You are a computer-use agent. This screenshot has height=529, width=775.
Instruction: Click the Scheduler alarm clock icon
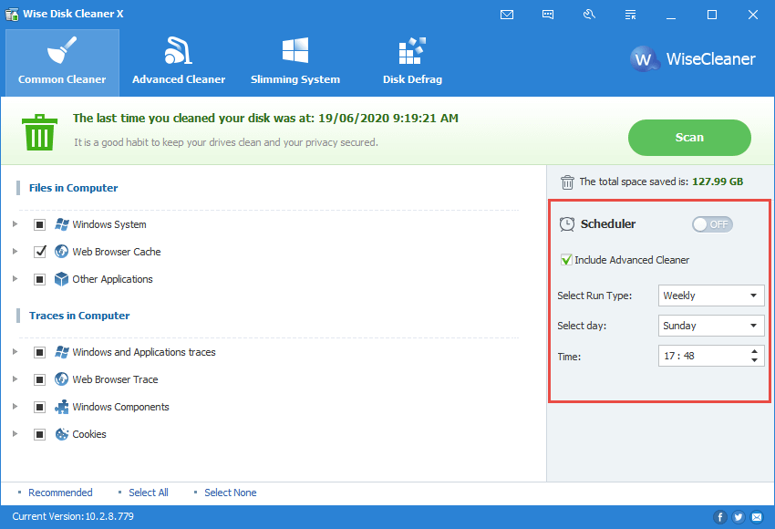click(x=567, y=224)
